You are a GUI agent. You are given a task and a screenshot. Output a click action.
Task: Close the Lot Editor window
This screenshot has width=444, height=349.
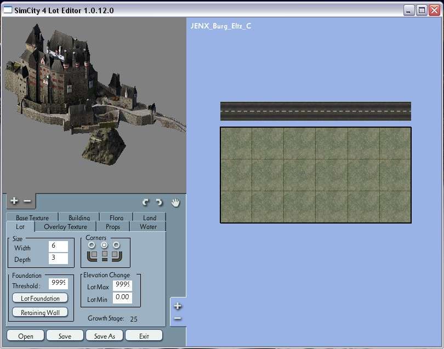tap(434, 10)
